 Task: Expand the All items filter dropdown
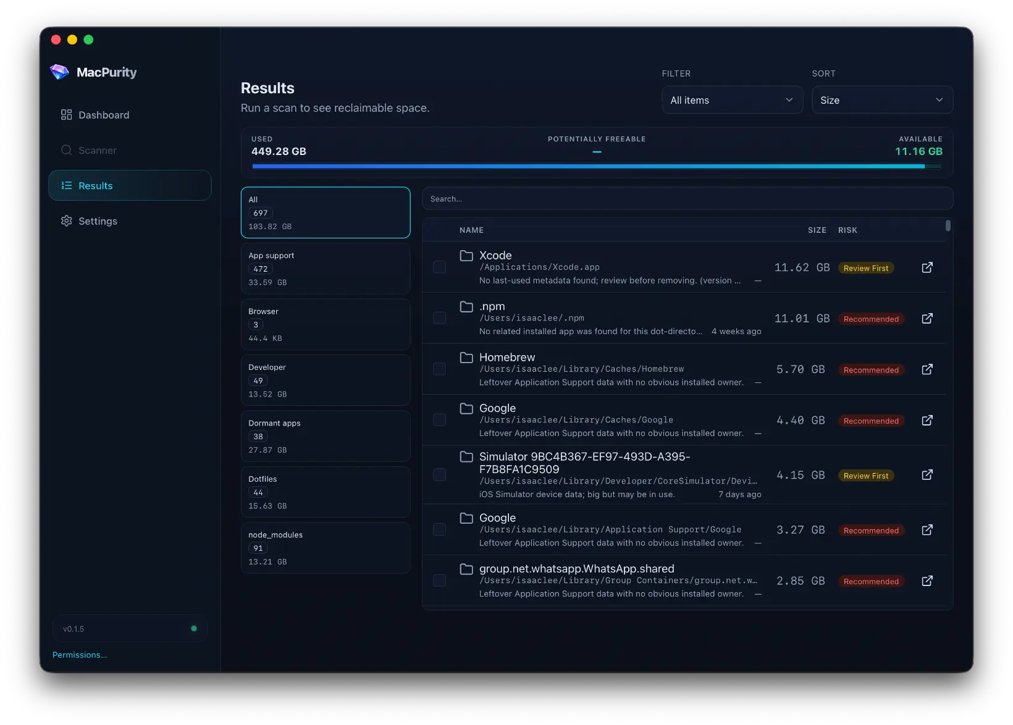click(732, 100)
